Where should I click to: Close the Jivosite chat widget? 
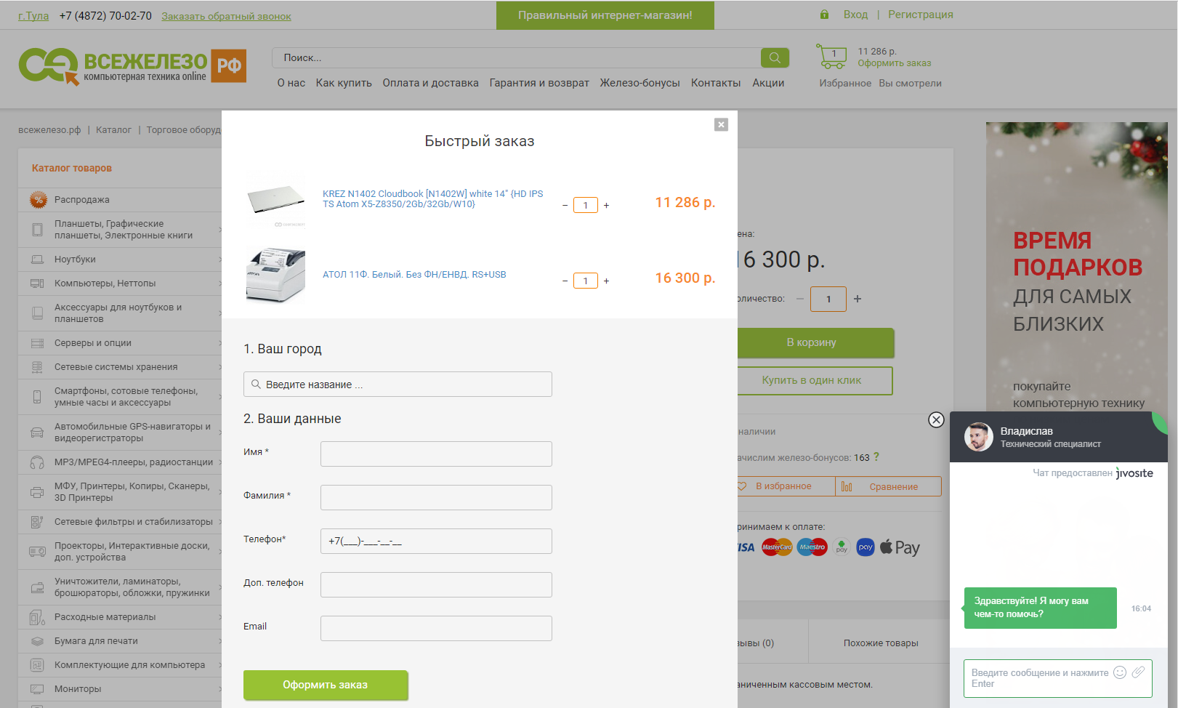pyautogui.click(x=936, y=419)
